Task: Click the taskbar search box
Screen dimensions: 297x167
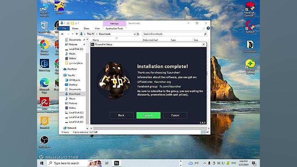Action: 74,163
